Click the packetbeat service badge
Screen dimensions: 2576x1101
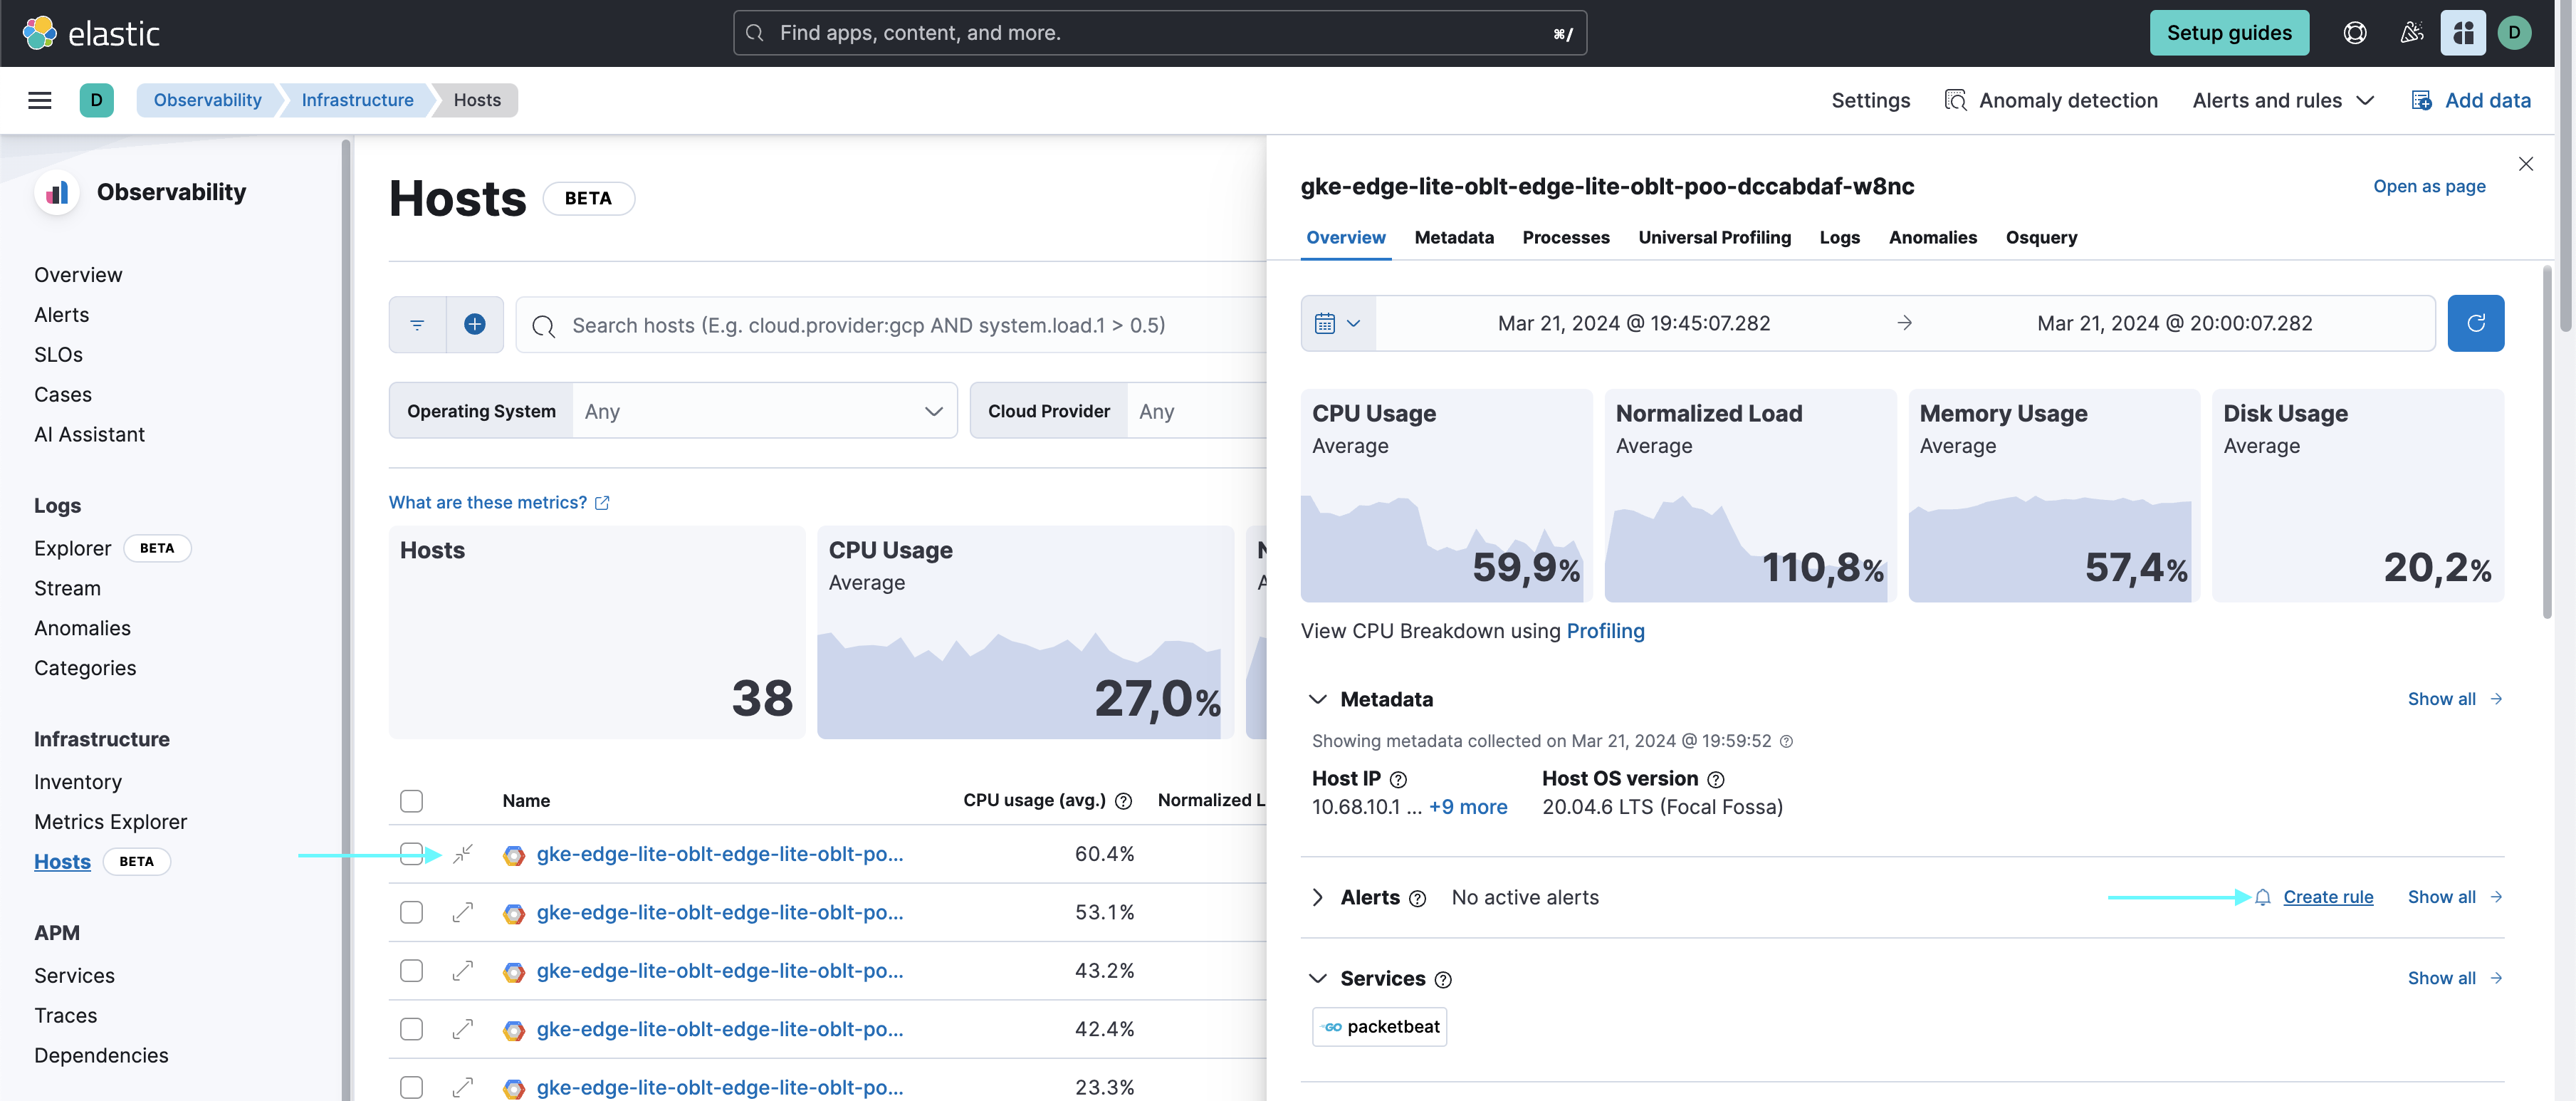[x=1379, y=1027]
